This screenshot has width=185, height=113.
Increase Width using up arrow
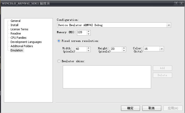point(89,48)
